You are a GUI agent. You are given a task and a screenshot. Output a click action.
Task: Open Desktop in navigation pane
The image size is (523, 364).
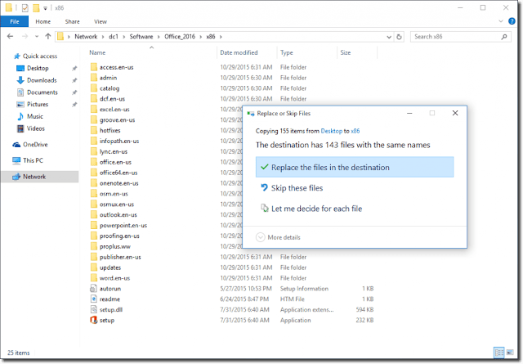coord(38,68)
